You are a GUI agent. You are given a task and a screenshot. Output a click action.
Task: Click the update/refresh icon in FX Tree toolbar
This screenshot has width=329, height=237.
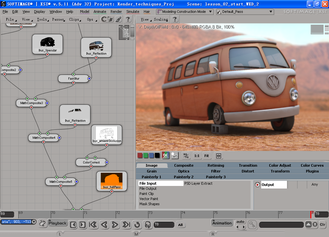pyautogui.click(x=104, y=19)
